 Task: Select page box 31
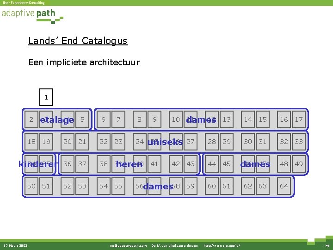click(x=263, y=142)
